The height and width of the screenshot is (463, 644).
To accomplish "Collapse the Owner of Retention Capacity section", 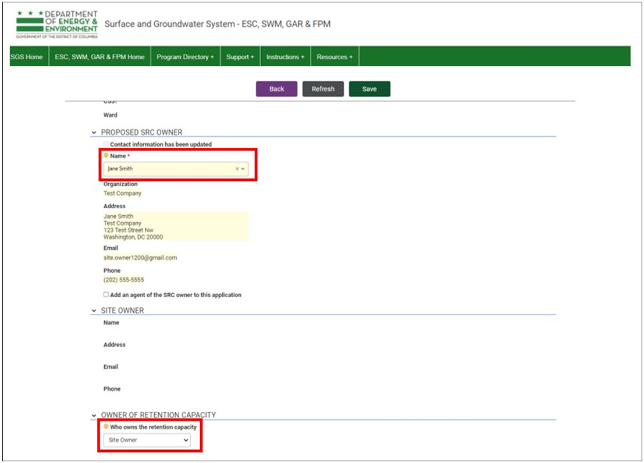I will [x=94, y=415].
